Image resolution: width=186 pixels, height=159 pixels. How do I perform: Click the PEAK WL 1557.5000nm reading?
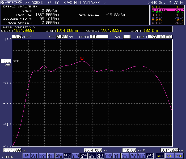click(x=47, y=15)
